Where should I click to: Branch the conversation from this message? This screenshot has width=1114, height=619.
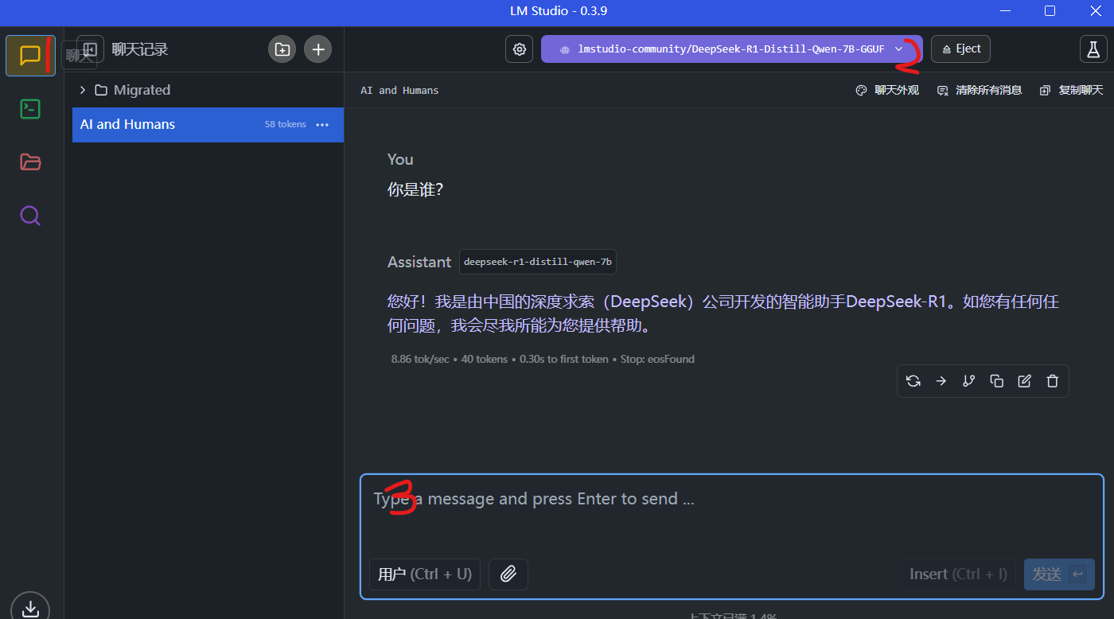[x=968, y=381]
